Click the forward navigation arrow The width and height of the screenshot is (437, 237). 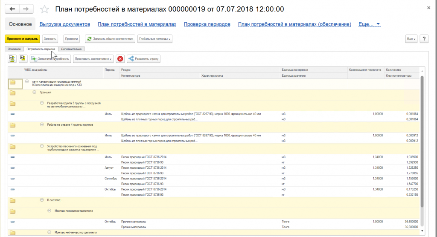click(26, 9)
